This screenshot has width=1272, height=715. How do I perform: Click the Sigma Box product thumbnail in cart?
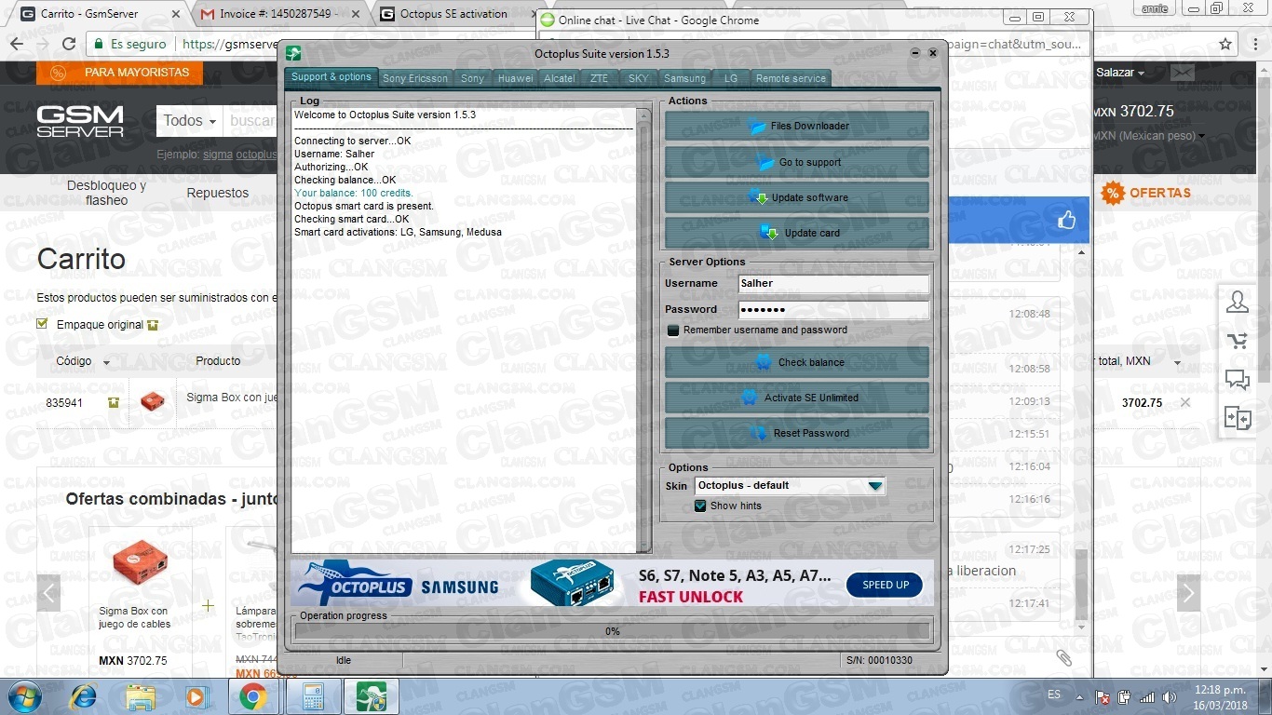pos(152,402)
